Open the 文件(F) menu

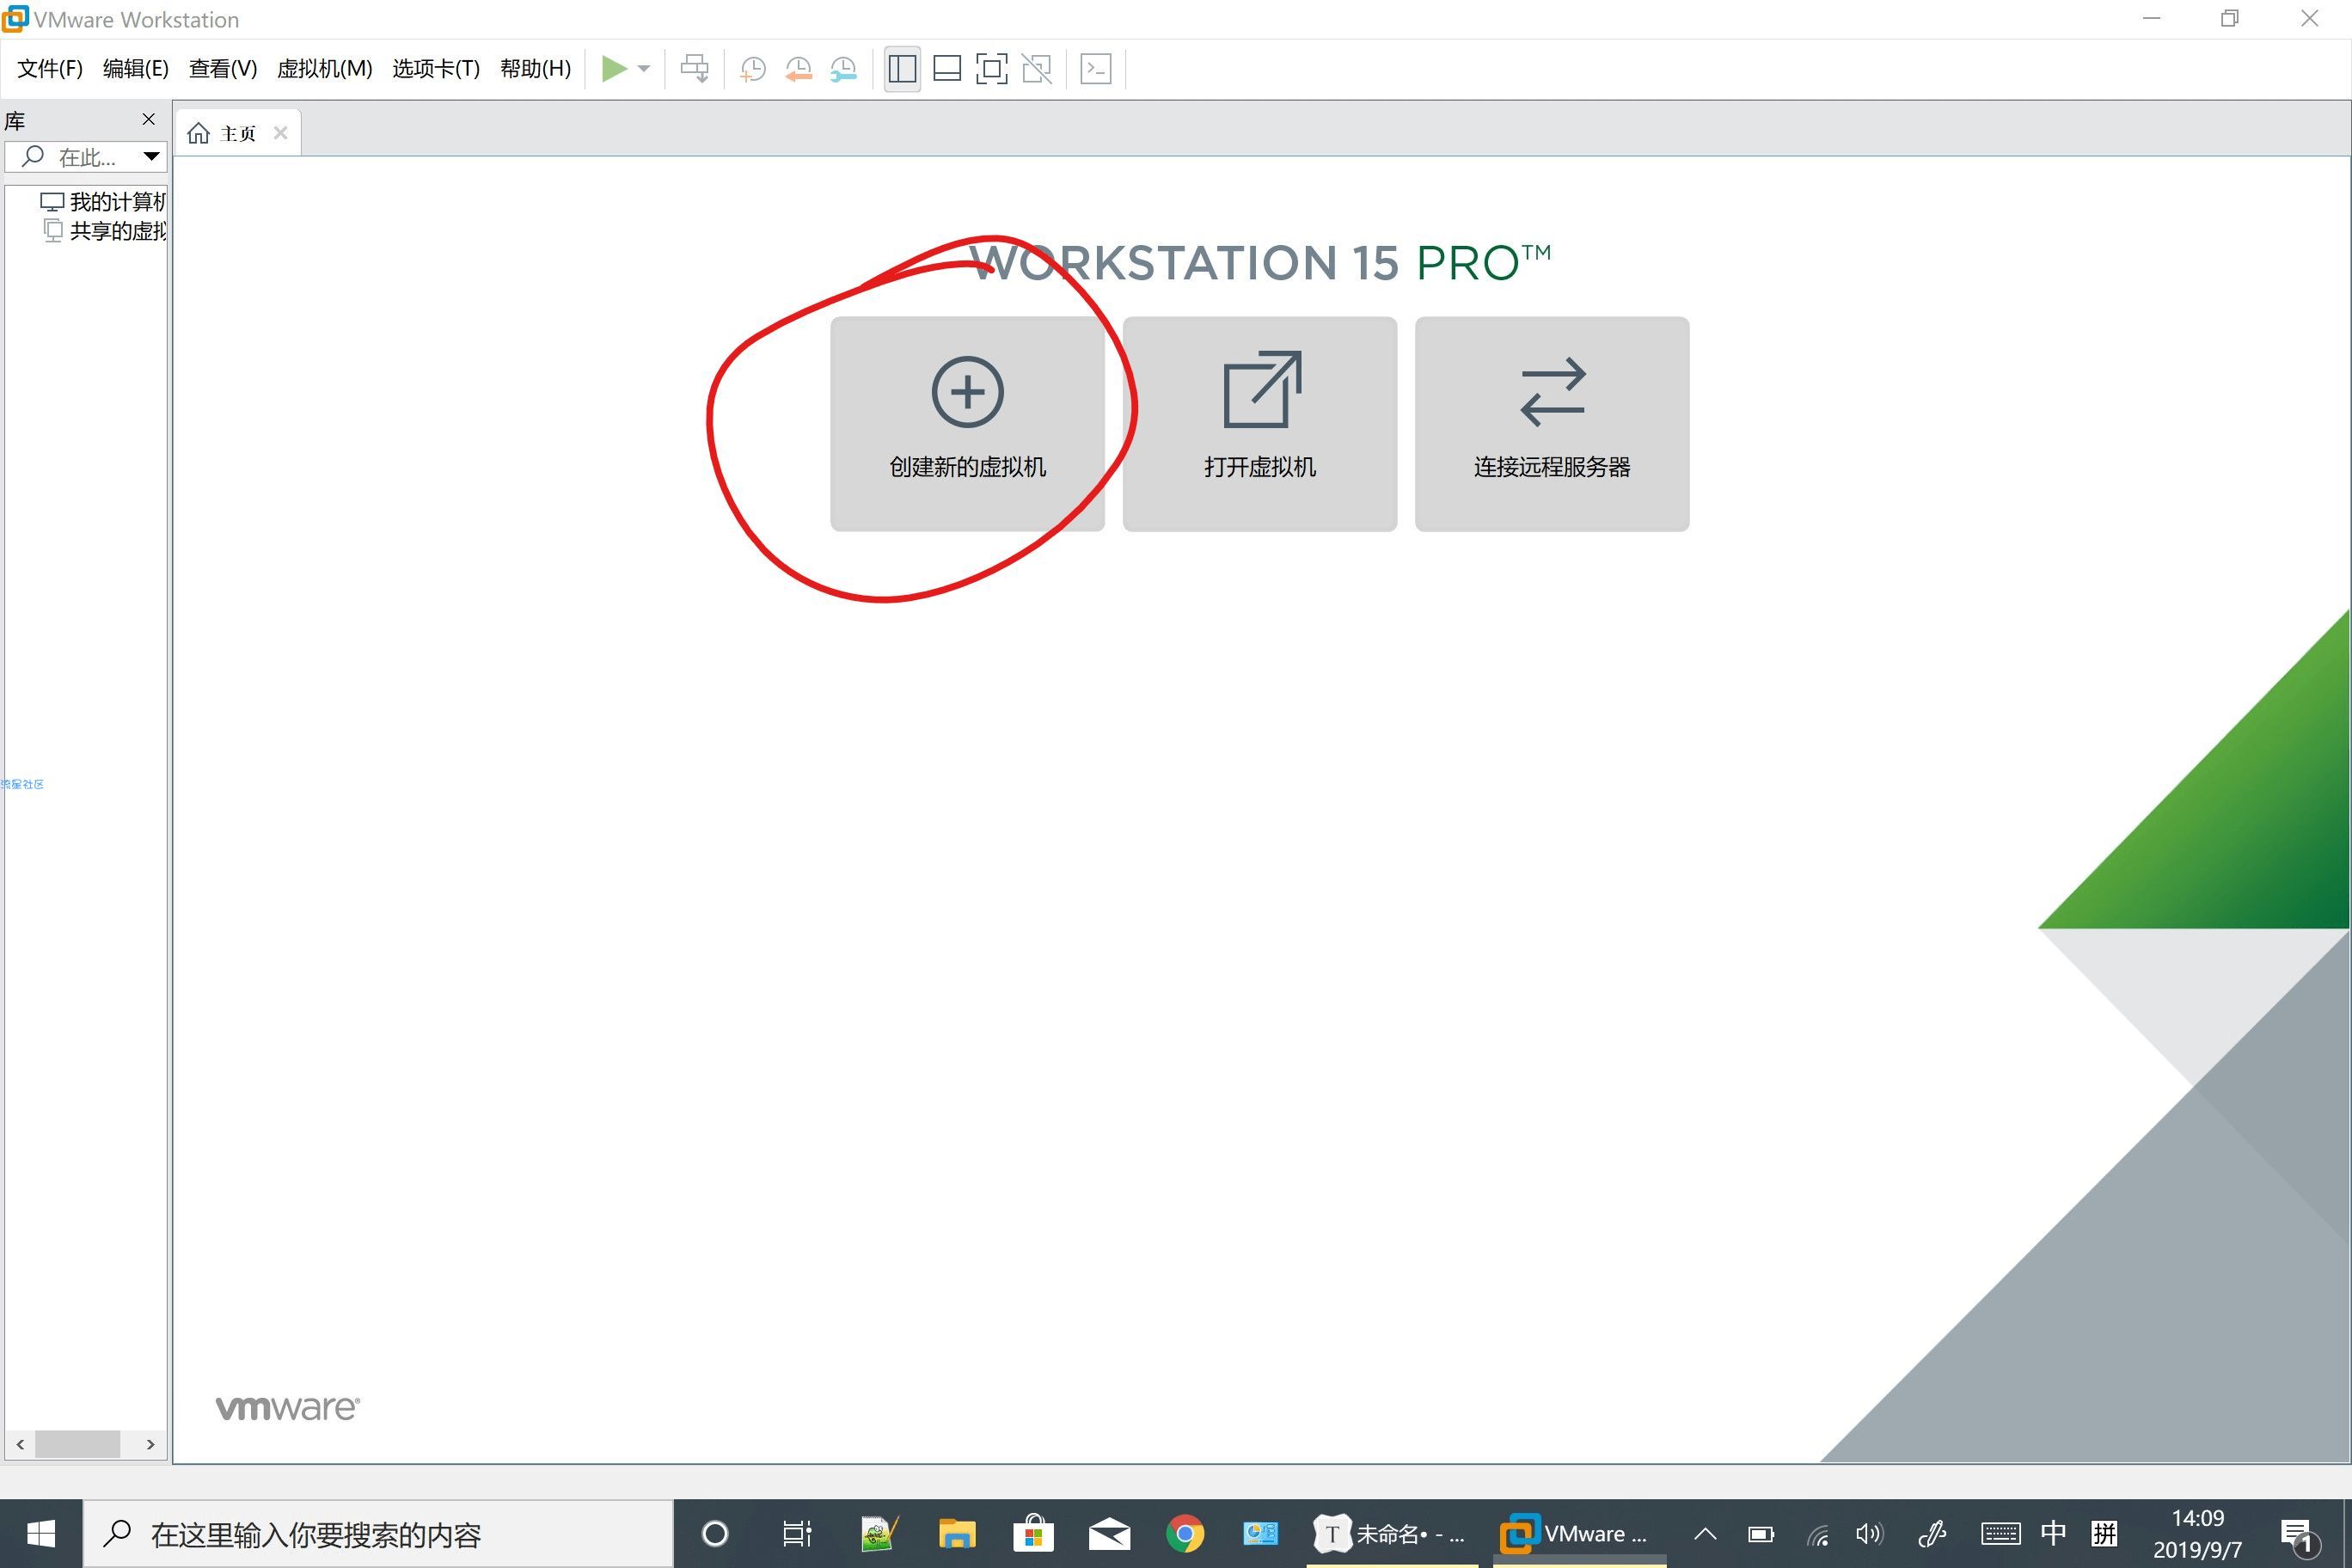point(50,69)
